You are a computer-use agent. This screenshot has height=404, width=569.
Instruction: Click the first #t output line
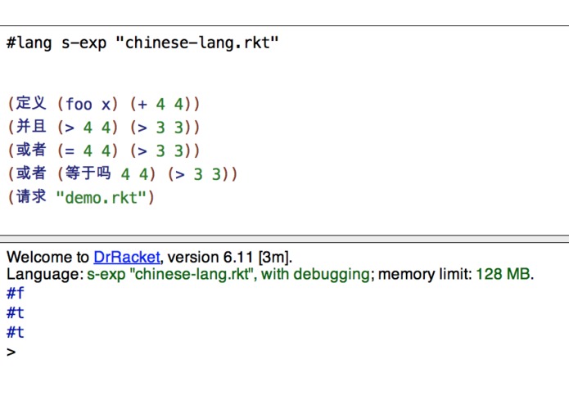(x=16, y=312)
